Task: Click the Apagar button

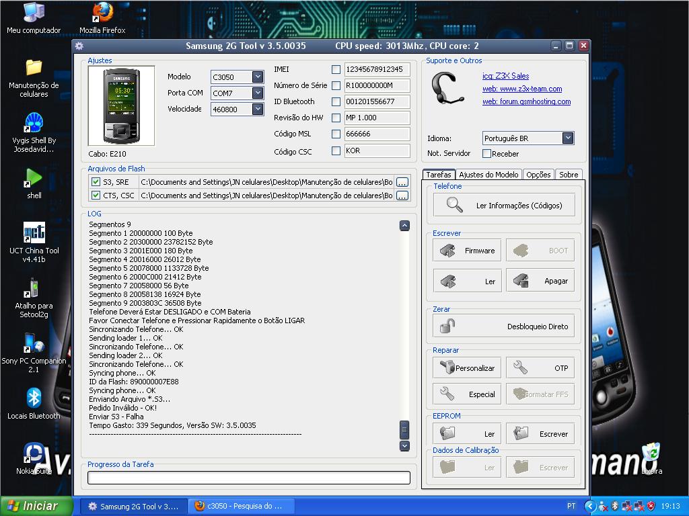Action: click(x=540, y=281)
